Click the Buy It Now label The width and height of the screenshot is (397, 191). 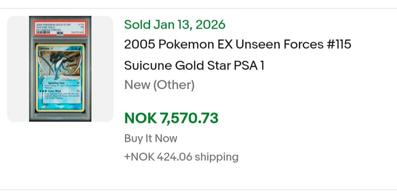(151, 138)
